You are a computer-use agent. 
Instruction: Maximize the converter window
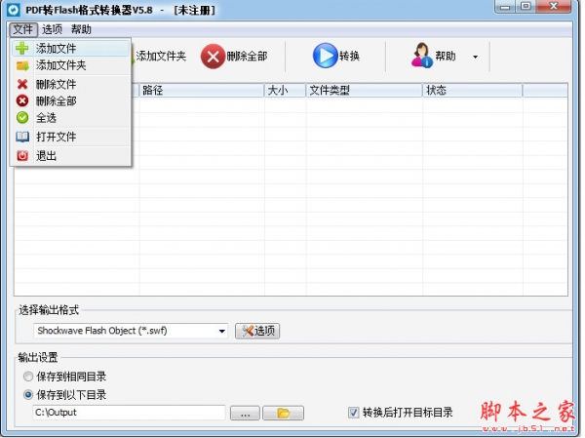526,7
